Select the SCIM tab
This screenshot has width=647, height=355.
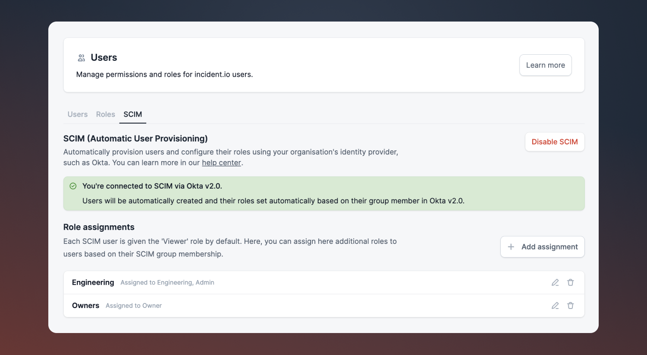pos(133,114)
